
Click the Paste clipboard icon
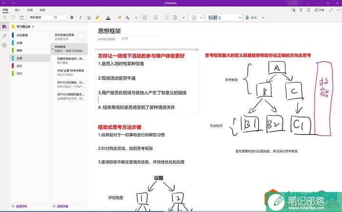[x=21, y=18]
